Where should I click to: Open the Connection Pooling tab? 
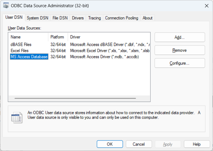click(x=122, y=18)
